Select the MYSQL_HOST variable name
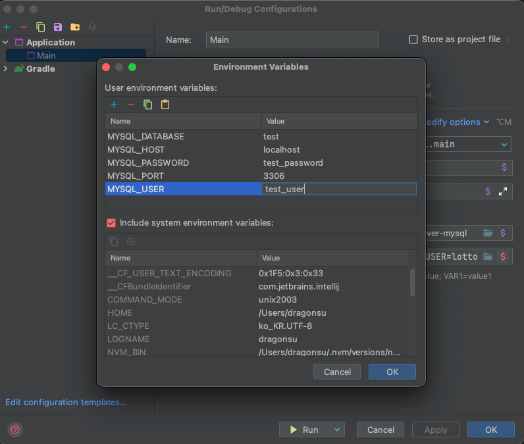This screenshot has width=524, height=444. [x=136, y=149]
